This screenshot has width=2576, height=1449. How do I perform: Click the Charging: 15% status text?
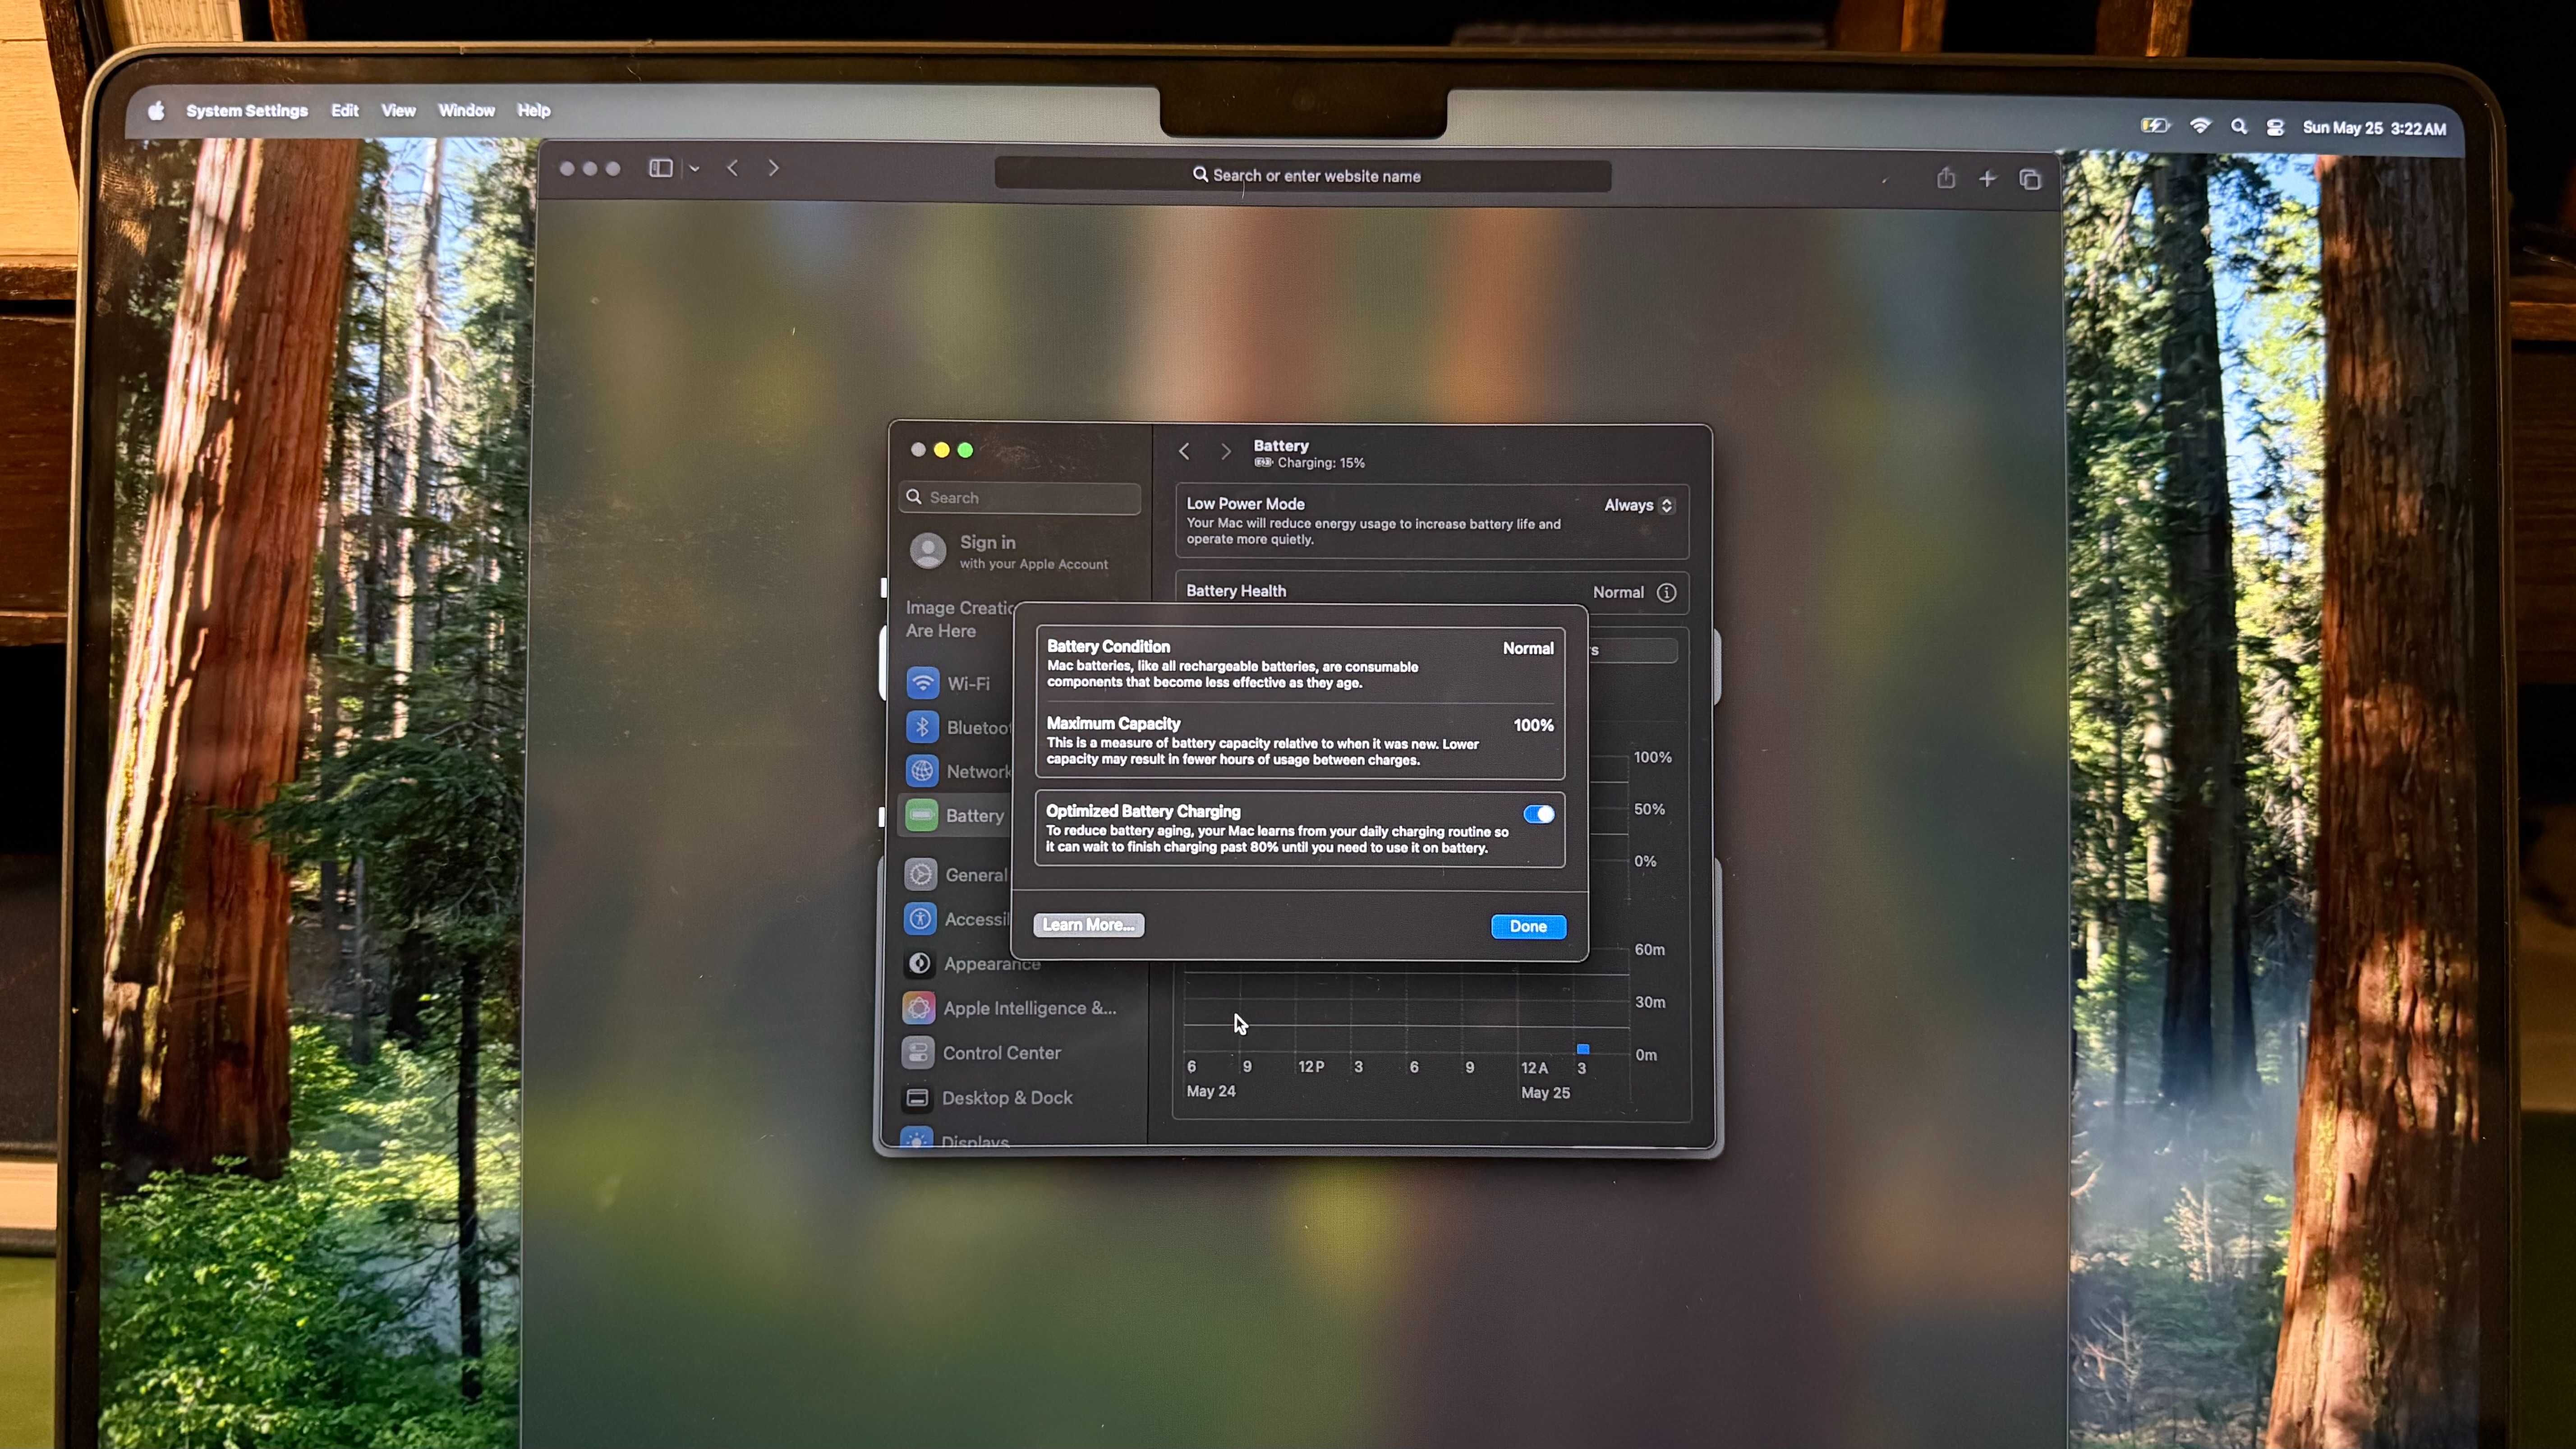(x=1321, y=463)
